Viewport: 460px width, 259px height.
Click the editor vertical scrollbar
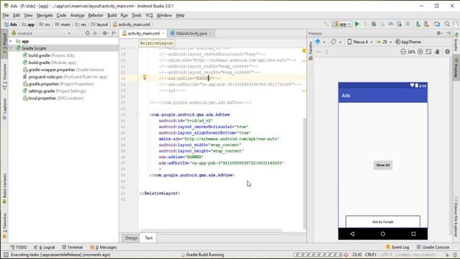click(305, 173)
